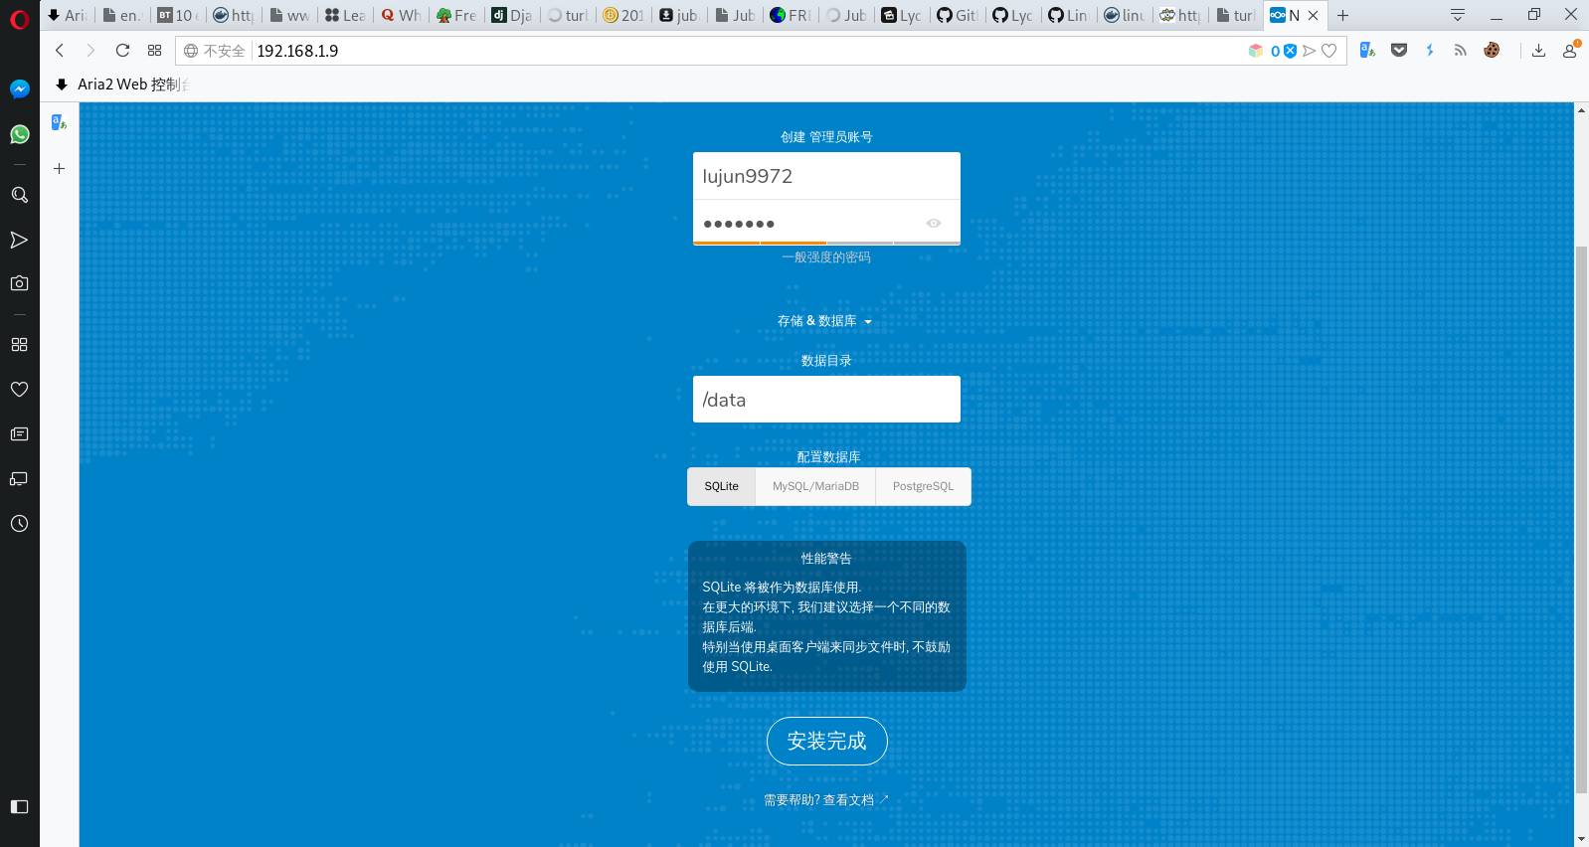1589x847 pixels.
Task: Select PostgreSQL database option
Action: (x=923, y=486)
